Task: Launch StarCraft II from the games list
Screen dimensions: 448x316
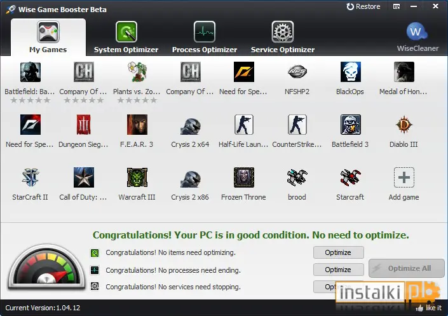Action: (31, 177)
